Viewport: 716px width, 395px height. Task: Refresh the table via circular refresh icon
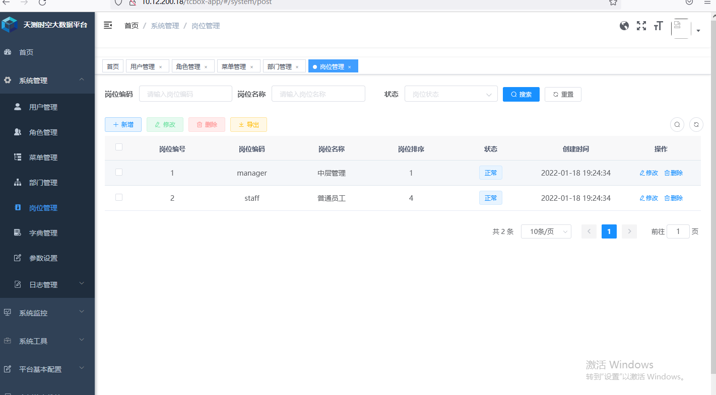point(696,124)
